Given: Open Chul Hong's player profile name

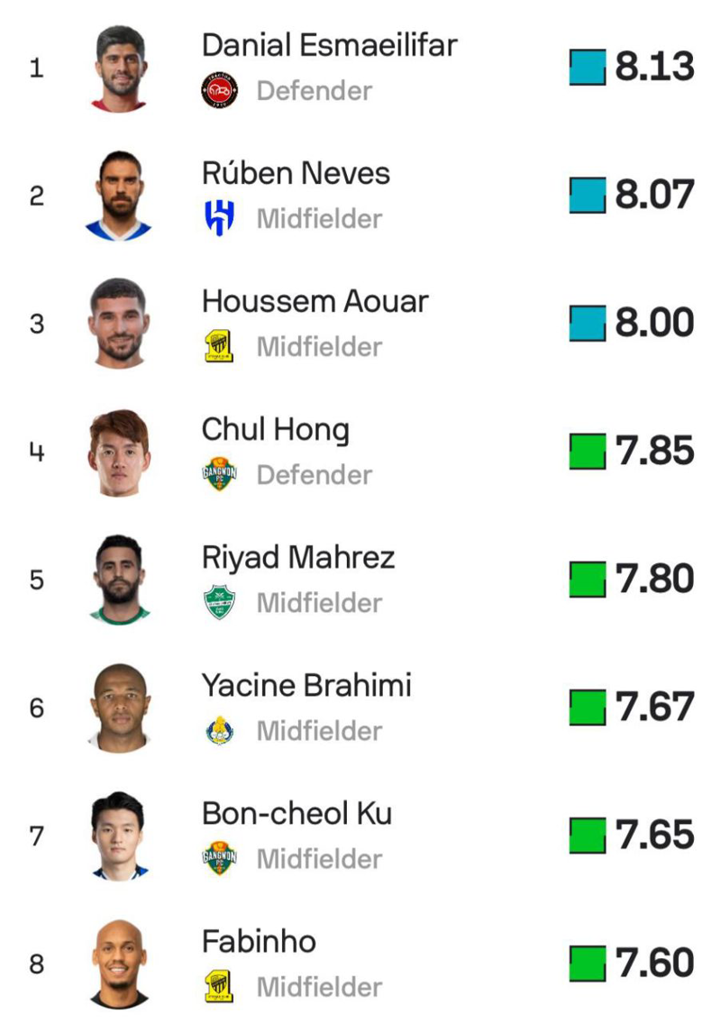Looking at the screenshot, I should (275, 429).
